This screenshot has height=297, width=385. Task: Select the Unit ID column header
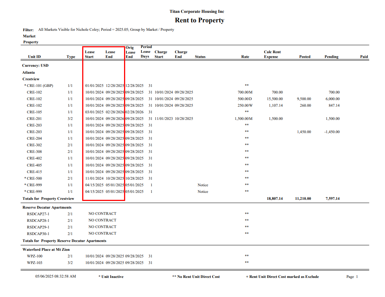(34, 57)
